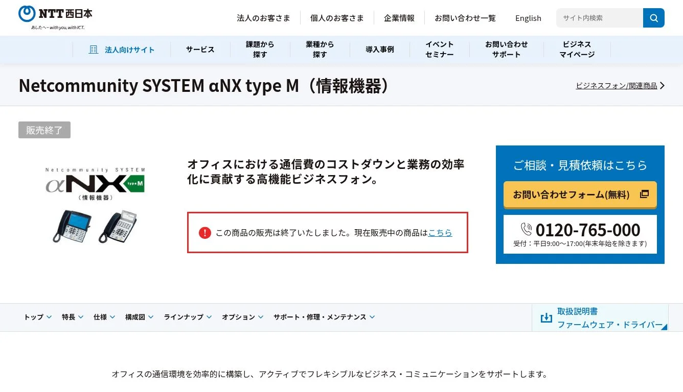Click the red warning exclamation icon
Image resolution: width=683 pixels, height=392 pixels.
point(205,233)
